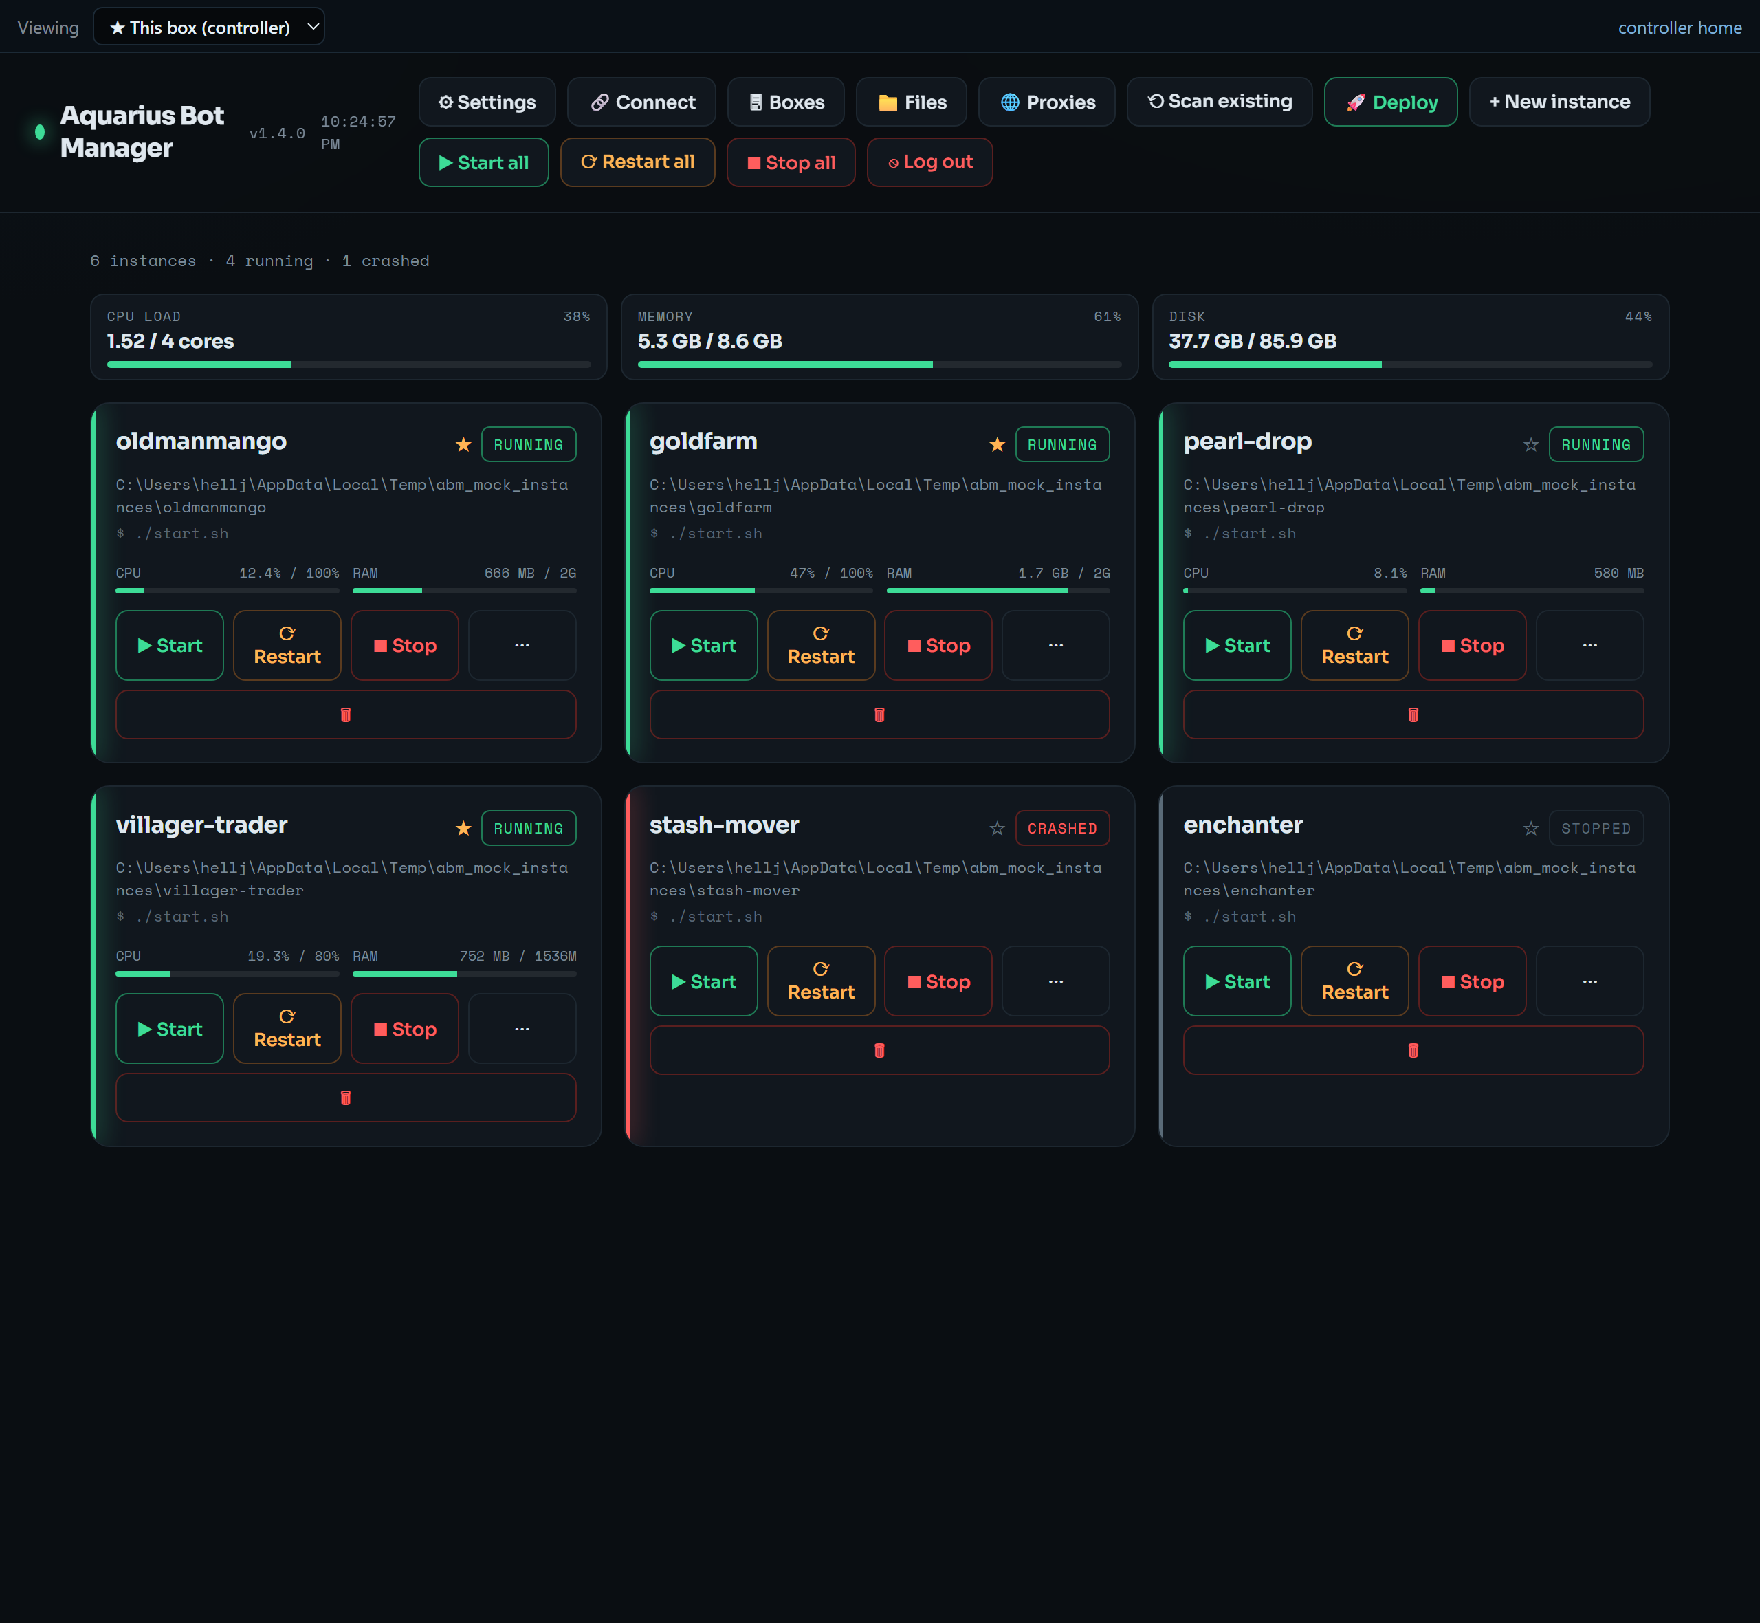Stop the stash-mover instance
This screenshot has height=1623, width=1760.
(x=938, y=981)
